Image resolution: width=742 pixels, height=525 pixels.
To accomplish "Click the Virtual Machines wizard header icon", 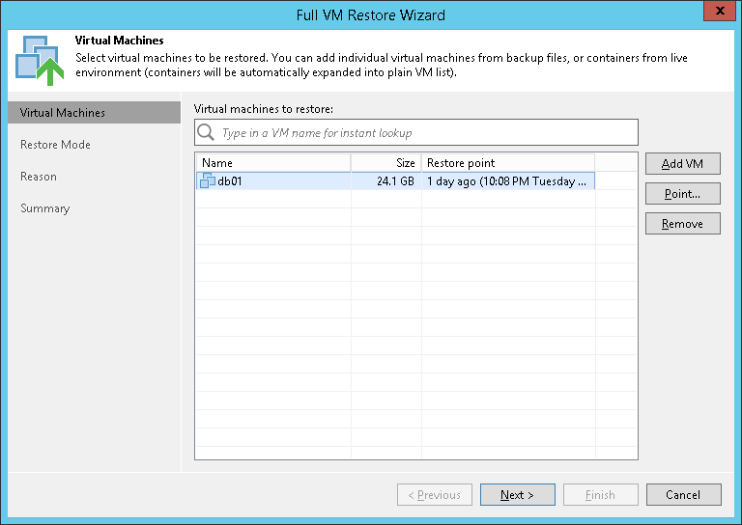I will pos(40,60).
